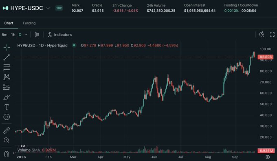Click the 2026 label on the time axis
277x161 pixels.
point(21,157)
